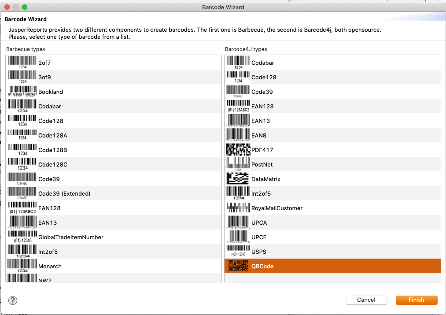Screen dimensions: 446x315
Task: Click the 'RoyalMailCustomer' label text
Action: tap(277, 208)
